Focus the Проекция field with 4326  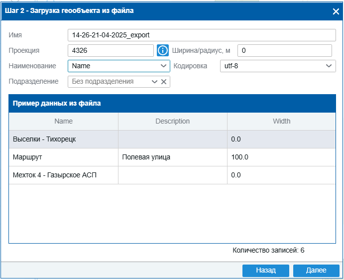[111, 51]
